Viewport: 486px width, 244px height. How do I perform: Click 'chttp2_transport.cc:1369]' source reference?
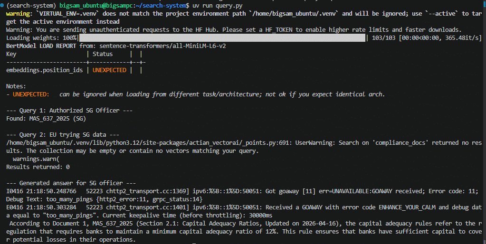[x=148, y=191]
